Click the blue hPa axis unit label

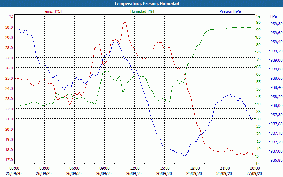pyautogui.click(x=273, y=16)
